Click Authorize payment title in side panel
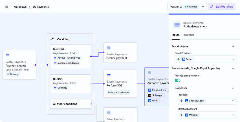 pos(195,26)
